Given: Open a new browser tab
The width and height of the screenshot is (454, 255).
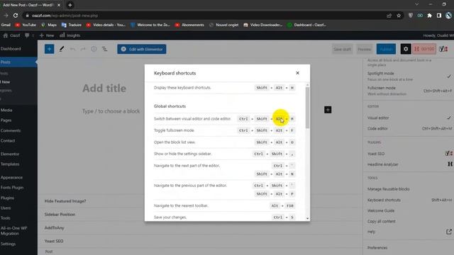Looking at the screenshot, I should (x=70, y=5).
